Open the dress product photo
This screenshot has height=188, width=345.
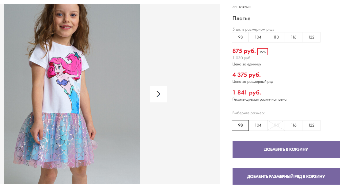click(x=72, y=94)
